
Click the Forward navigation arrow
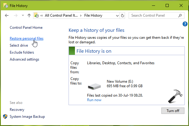point(16,15)
